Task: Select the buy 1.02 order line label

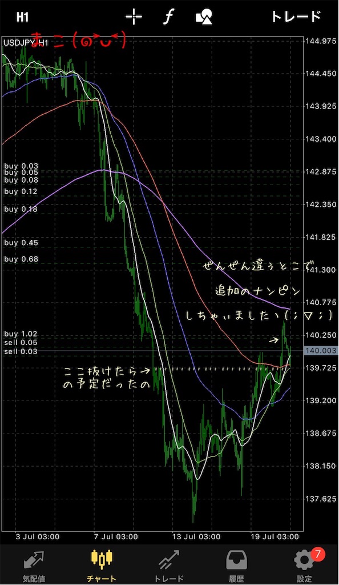Action: 21,334
